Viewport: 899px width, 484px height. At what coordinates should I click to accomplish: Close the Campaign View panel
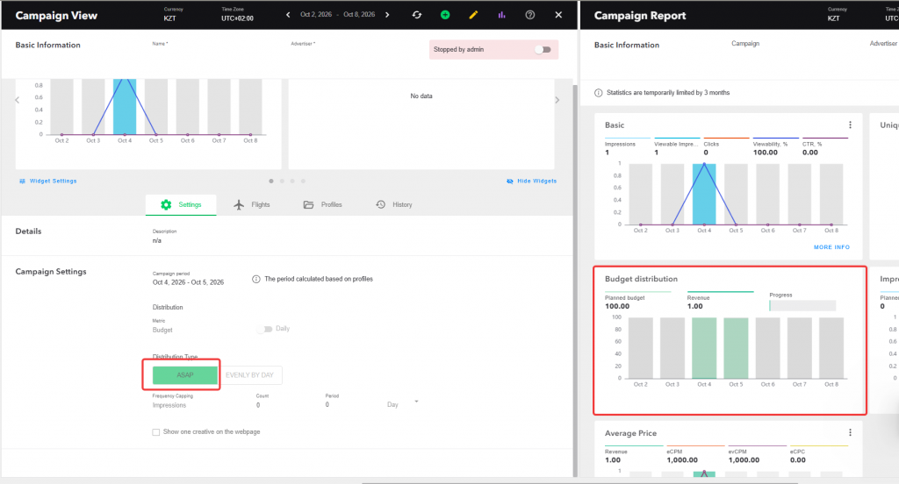558,15
